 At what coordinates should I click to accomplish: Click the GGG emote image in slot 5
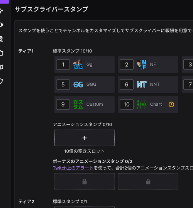(78, 85)
